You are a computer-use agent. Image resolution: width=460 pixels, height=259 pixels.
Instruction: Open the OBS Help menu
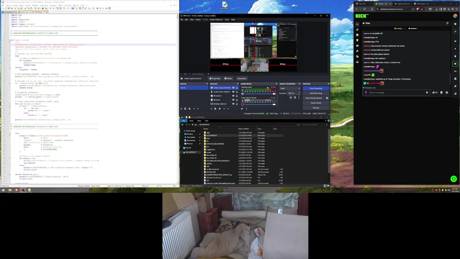233,19
